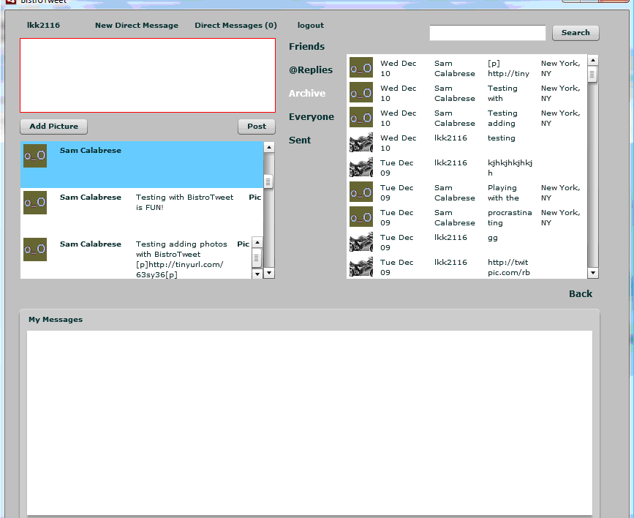Select 'Sam Calabrese' name in highlighted row
Screen dimensions: 634x518
point(91,150)
